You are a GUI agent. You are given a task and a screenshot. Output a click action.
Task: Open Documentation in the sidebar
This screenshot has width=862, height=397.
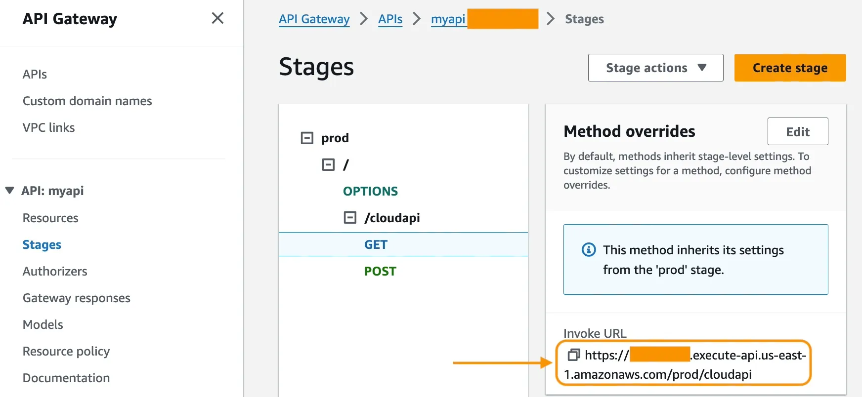[66, 378]
